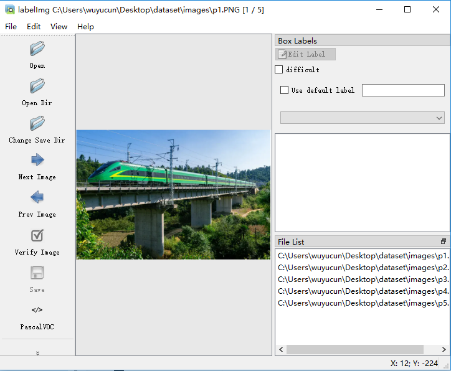Select p3 file in File List
The image size is (451, 371).
[x=363, y=279]
